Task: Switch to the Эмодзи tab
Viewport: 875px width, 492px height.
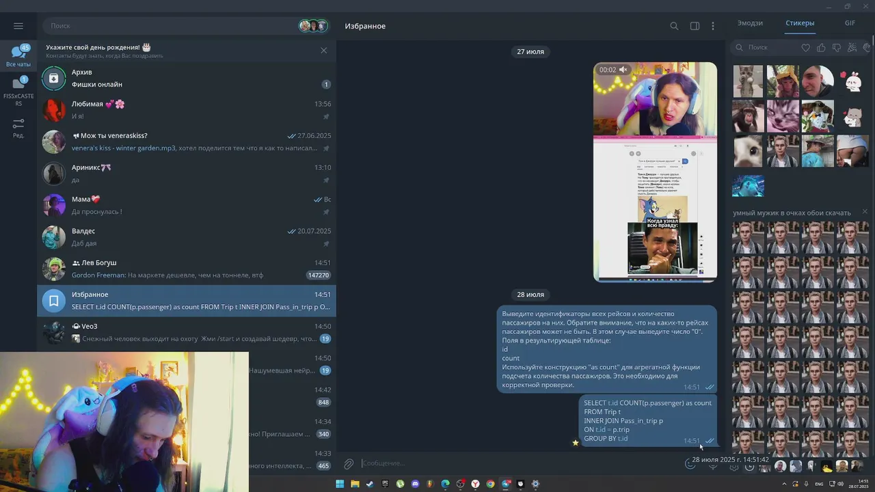Action: click(750, 23)
